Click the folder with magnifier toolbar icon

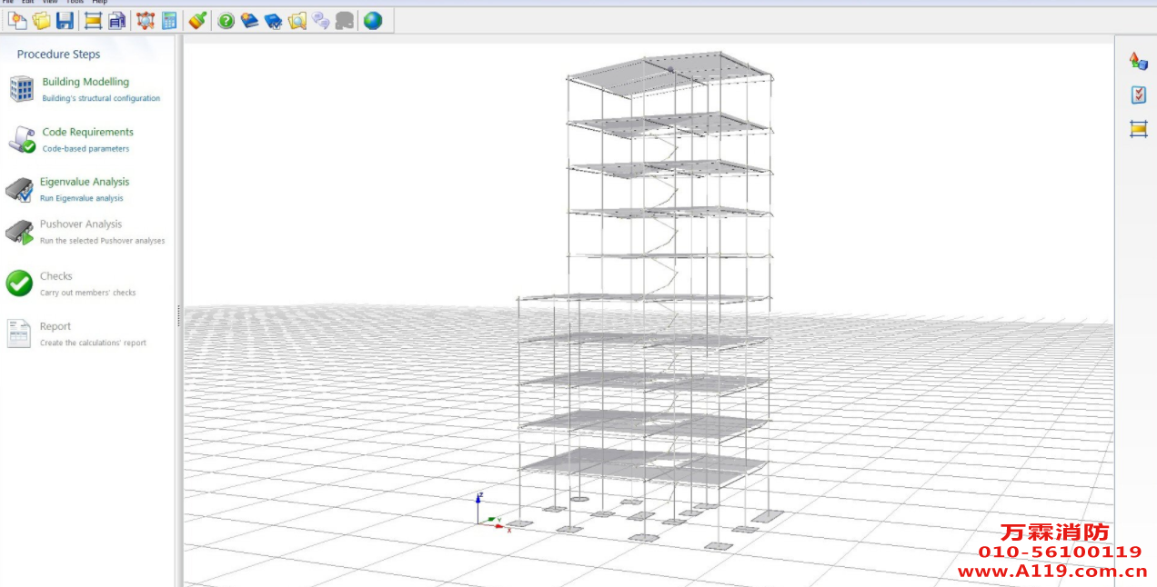(297, 21)
